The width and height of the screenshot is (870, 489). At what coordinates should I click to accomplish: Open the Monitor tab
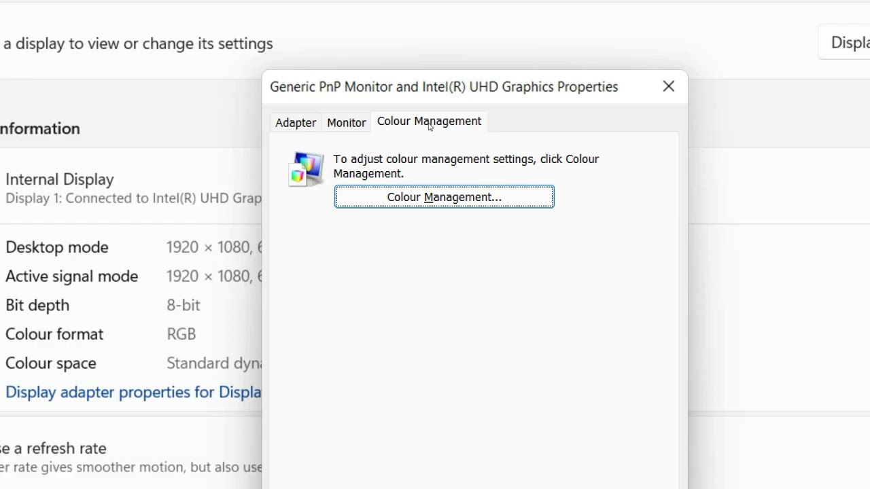(x=346, y=123)
